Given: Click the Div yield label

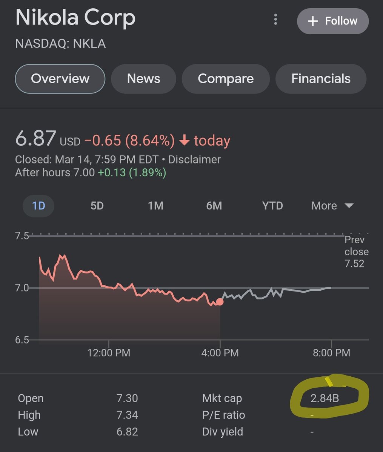Looking at the screenshot, I should click(223, 432).
